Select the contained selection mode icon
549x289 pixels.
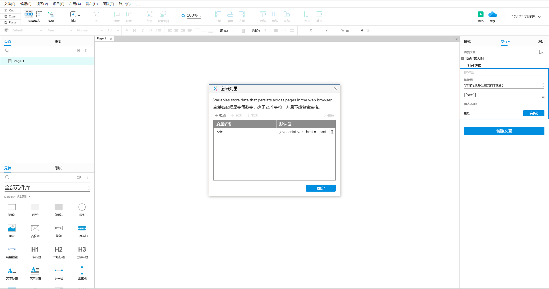click(39, 14)
